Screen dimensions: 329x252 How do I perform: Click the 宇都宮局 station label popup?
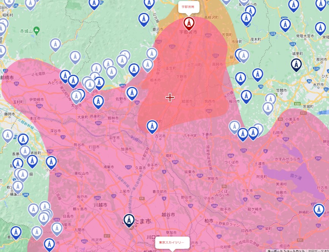[188, 7]
